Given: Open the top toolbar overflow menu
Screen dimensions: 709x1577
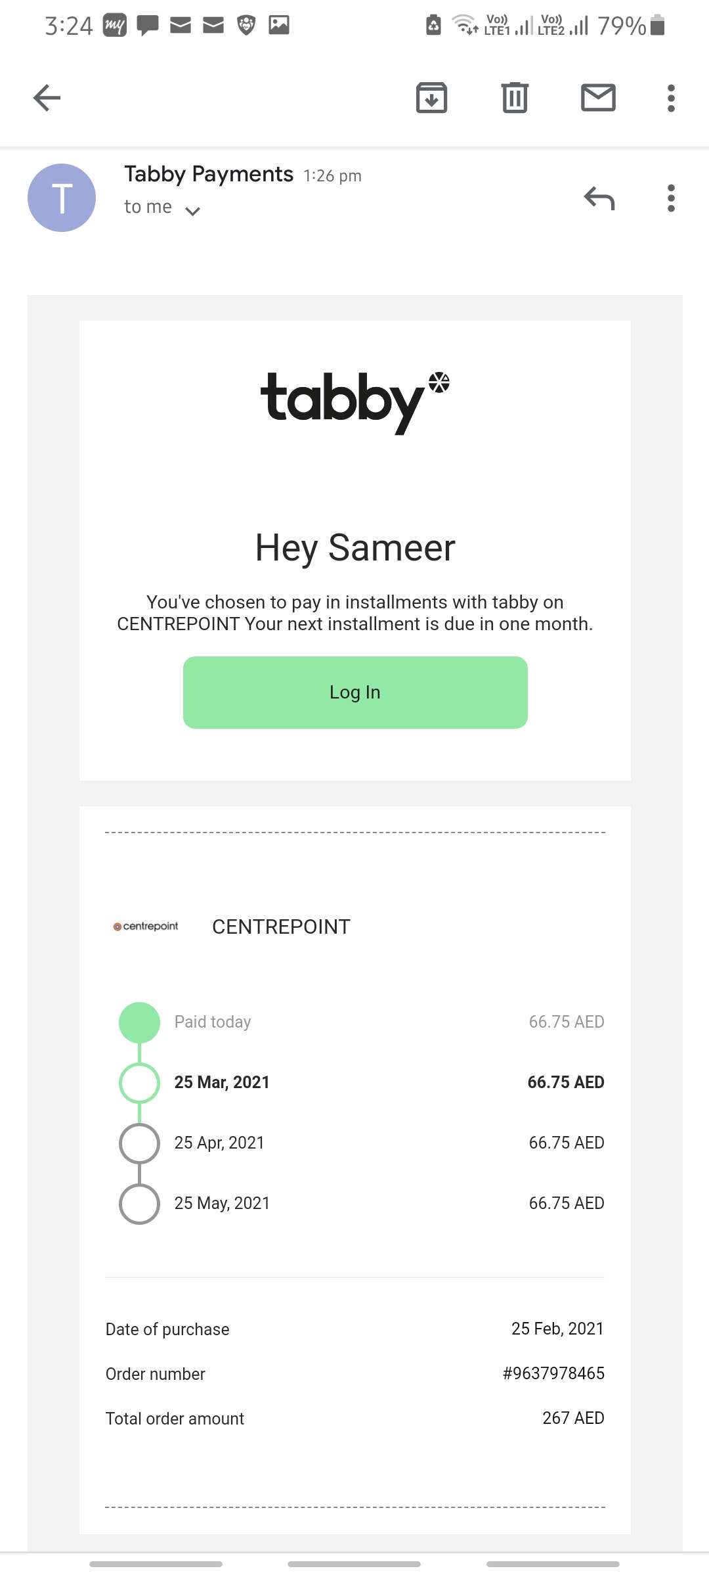Looking at the screenshot, I should [x=670, y=99].
